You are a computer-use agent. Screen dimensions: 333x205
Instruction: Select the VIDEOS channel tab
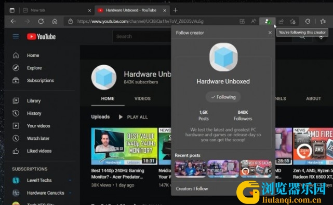point(142,98)
